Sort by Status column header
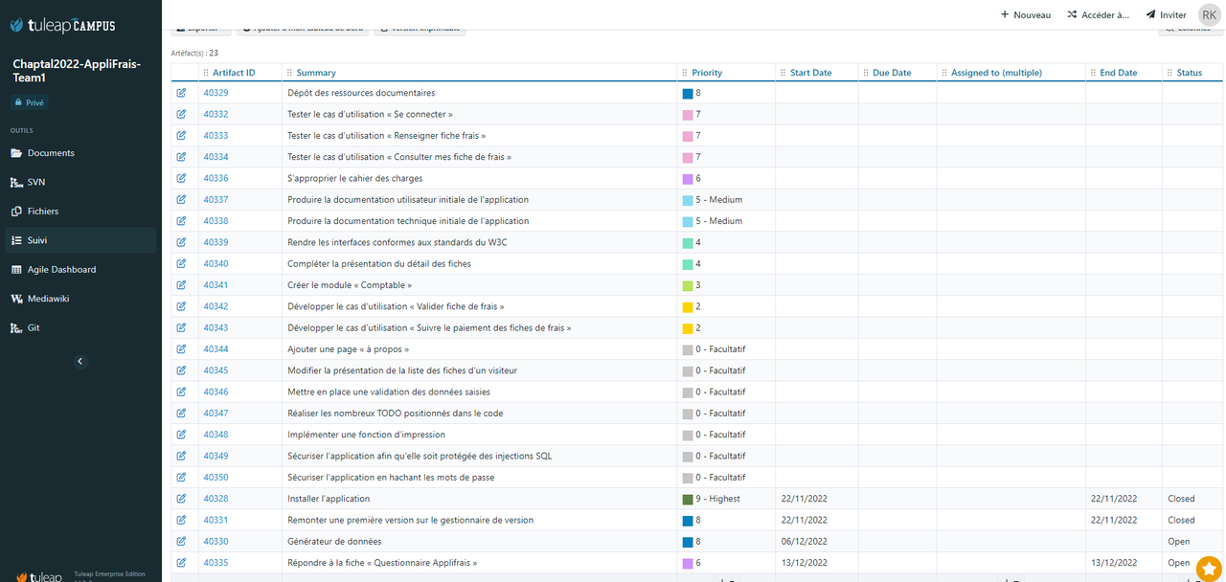The width and height of the screenshot is (1226, 582). (1190, 73)
